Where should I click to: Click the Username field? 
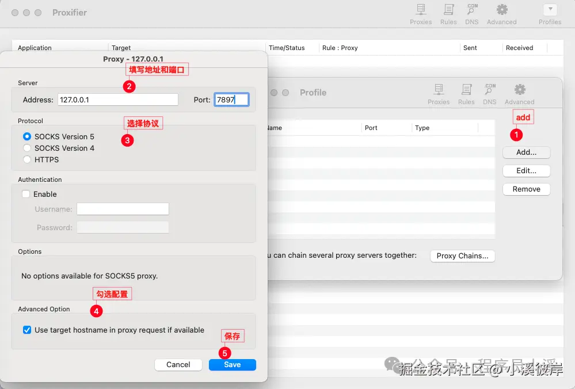(x=123, y=209)
